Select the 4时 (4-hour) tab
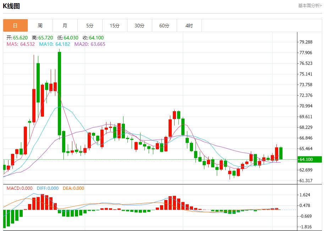The width and height of the screenshot is (324, 231). [x=190, y=25]
